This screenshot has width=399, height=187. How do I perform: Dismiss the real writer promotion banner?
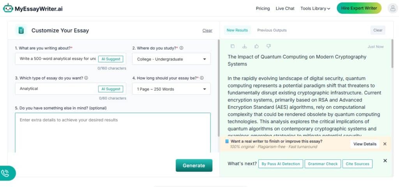pyautogui.click(x=385, y=144)
